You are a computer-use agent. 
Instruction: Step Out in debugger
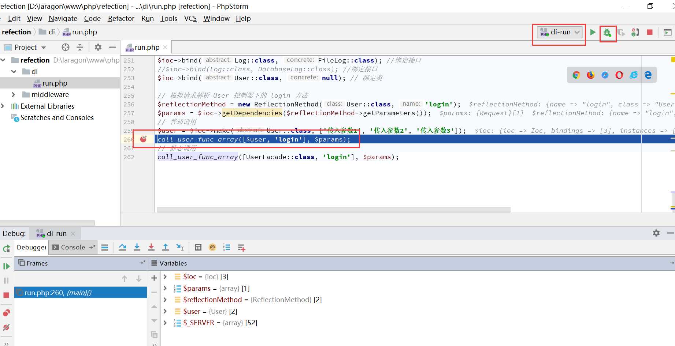pos(166,248)
